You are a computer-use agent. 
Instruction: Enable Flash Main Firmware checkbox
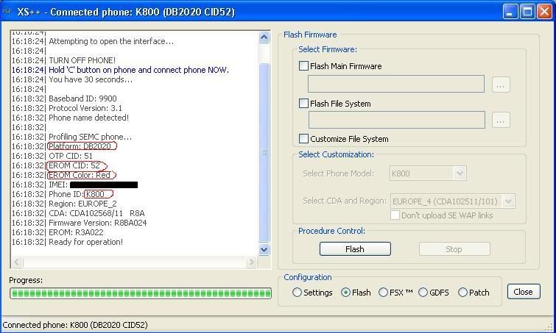pos(303,66)
